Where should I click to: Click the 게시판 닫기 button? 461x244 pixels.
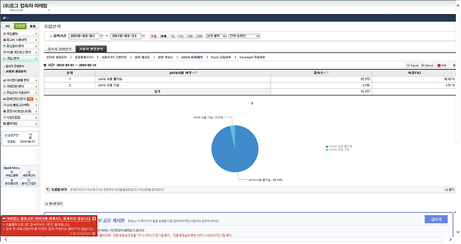click(x=54, y=204)
